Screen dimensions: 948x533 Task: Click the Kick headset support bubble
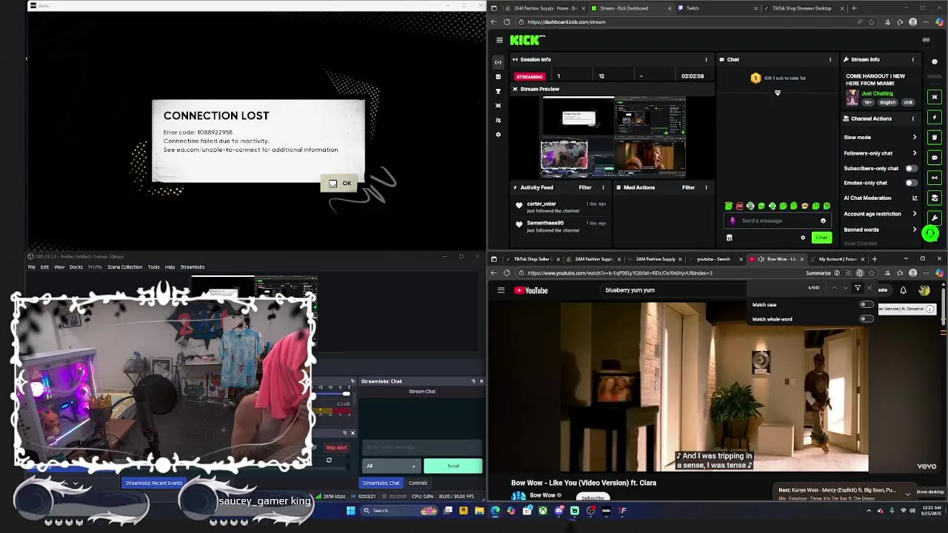click(930, 234)
